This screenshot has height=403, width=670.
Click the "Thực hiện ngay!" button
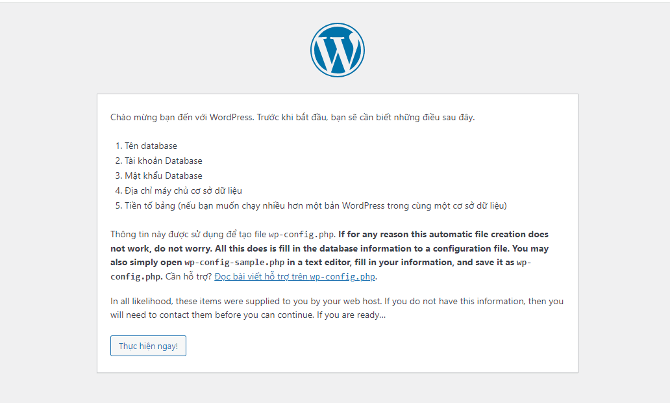148,346
